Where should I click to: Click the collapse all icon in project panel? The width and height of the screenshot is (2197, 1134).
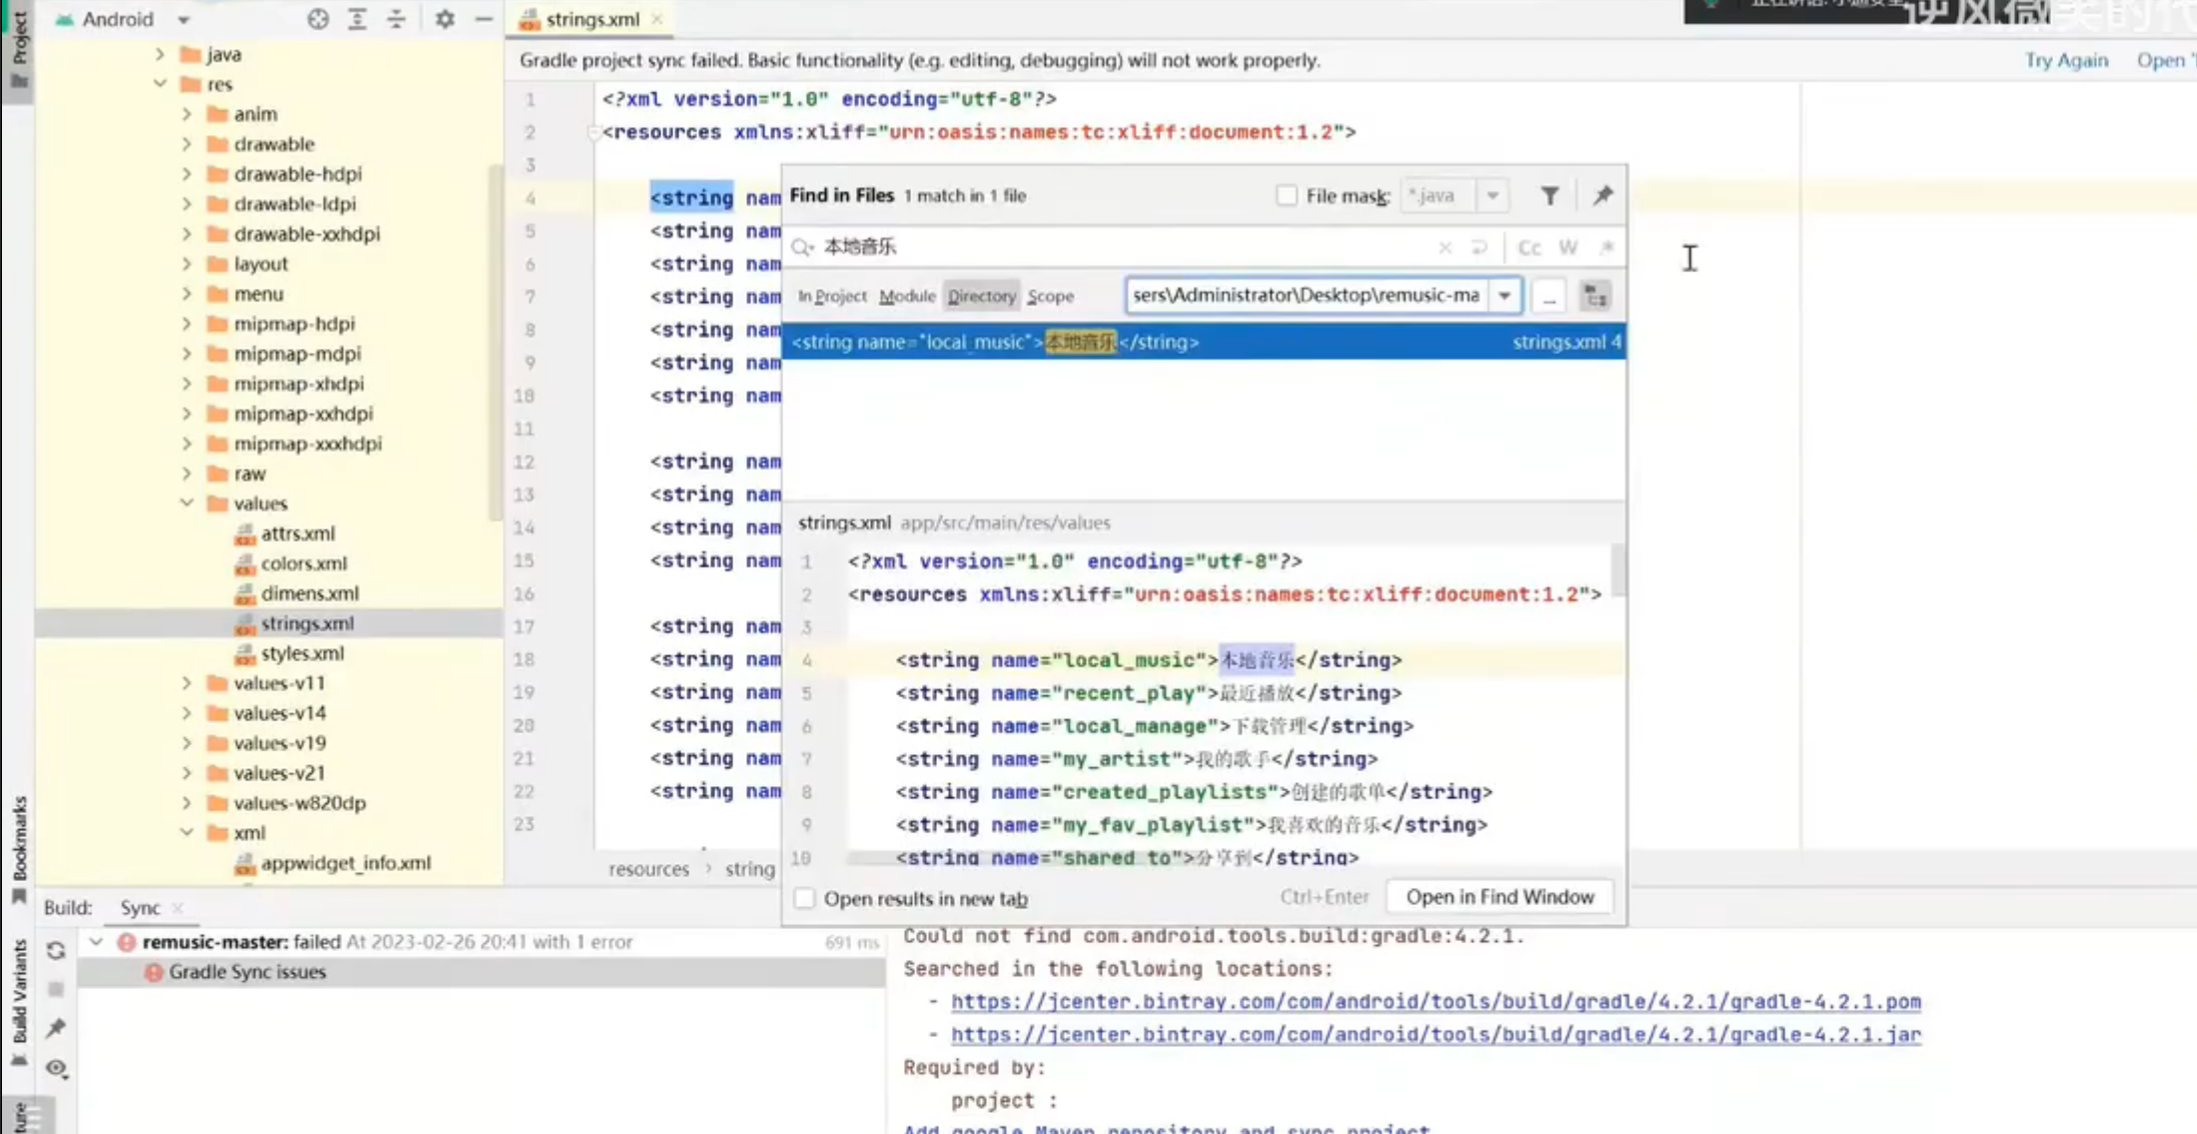click(x=397, y=19)
